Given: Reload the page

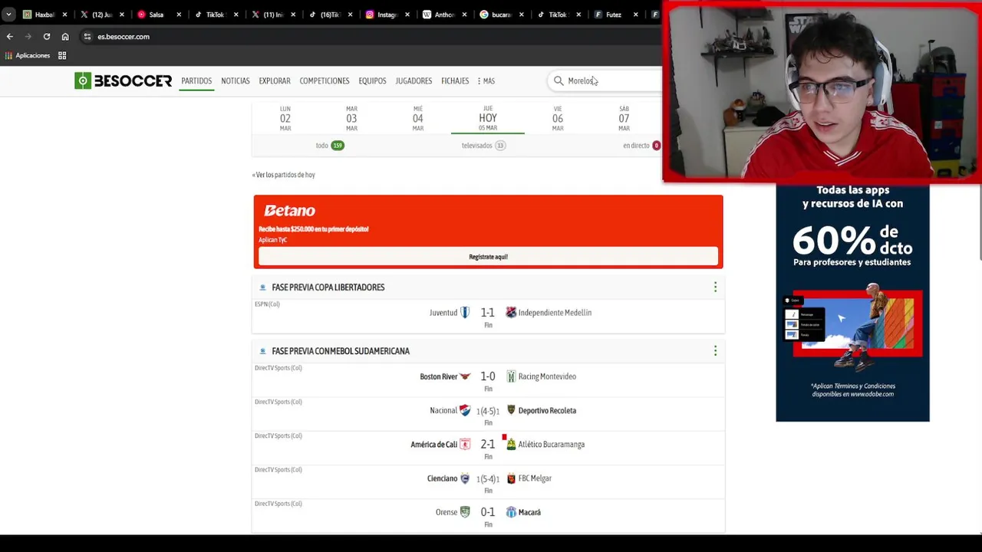Looking at the screenshot, I should [x=47, y=36].
